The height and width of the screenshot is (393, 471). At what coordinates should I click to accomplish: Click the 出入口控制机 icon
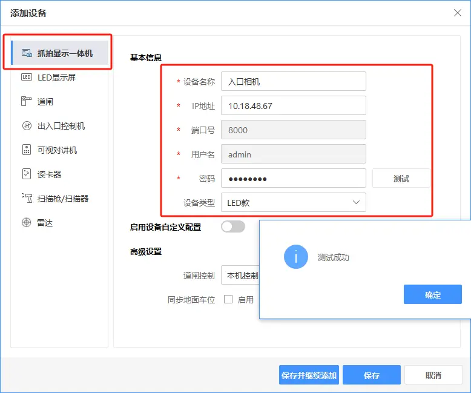click(x=27, y=126)
